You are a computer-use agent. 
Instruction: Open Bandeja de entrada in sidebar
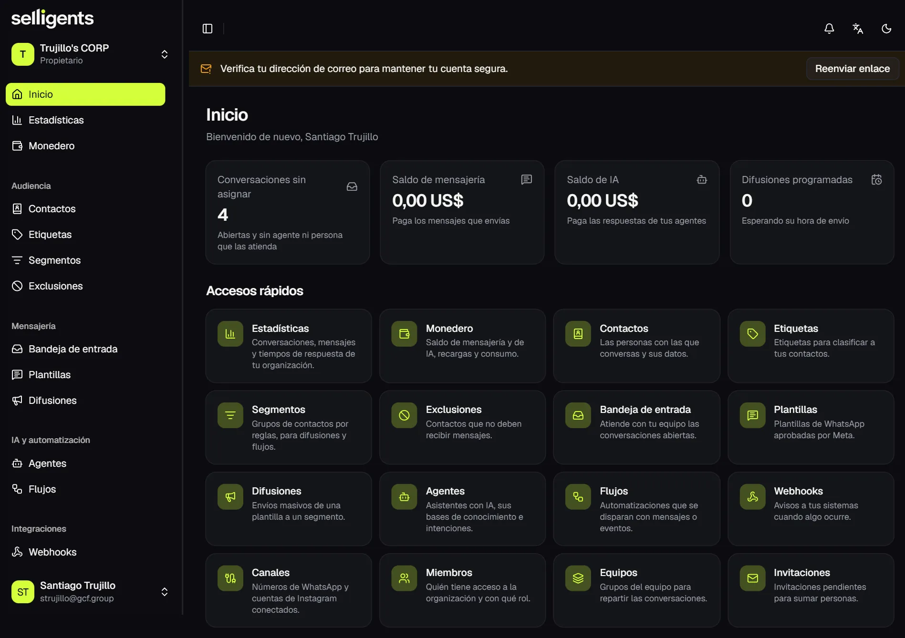pos(85,349)
